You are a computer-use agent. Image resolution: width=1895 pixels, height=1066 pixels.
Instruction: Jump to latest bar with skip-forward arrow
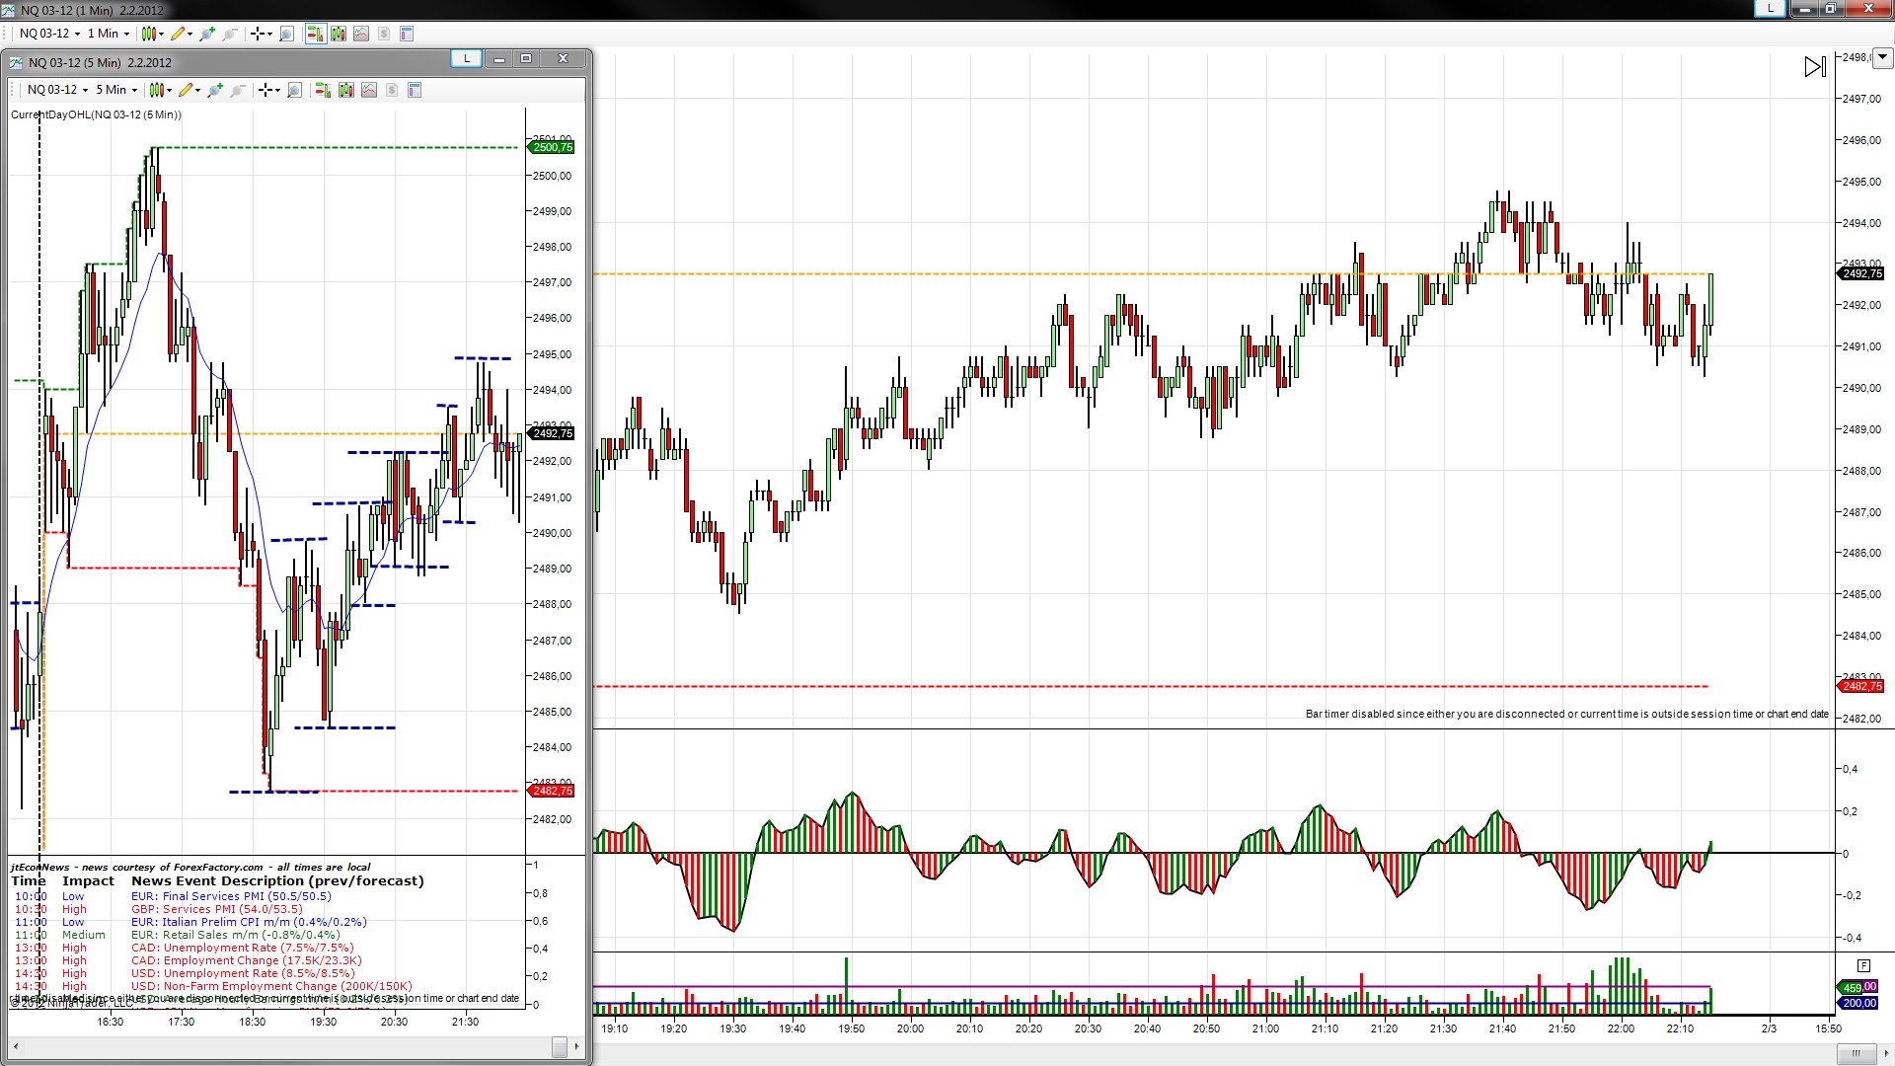tap(1814, 67)
